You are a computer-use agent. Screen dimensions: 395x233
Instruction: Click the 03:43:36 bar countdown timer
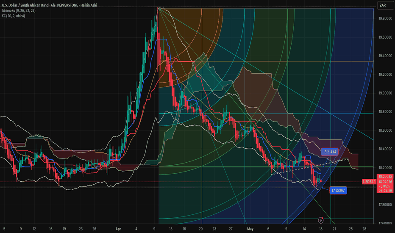click(x=385, y=191)
